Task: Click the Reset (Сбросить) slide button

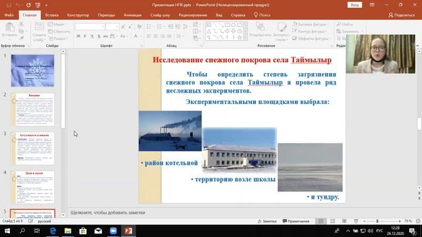Action: click(59, 32)
